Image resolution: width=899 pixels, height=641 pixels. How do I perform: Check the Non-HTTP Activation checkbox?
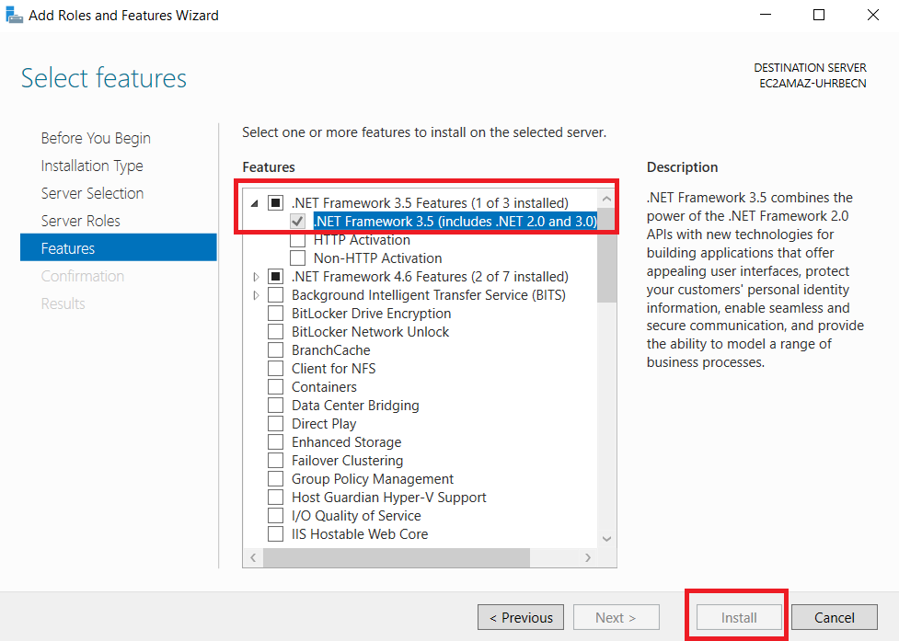click(297, 258)
